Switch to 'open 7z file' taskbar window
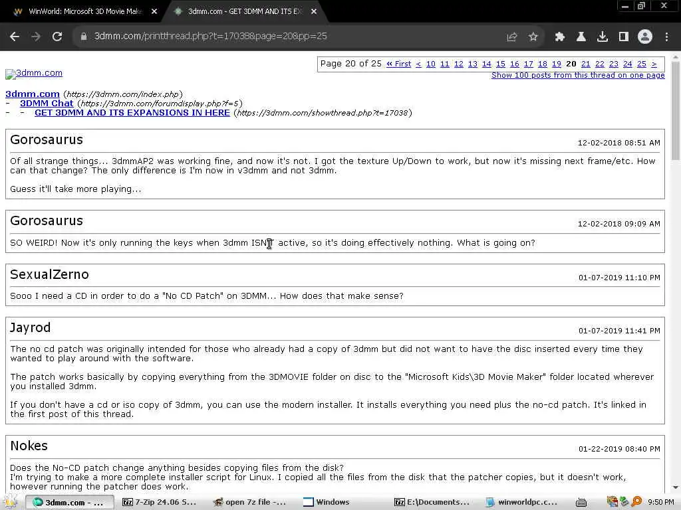This screenshot has width=681, height=510. [x=250, y=502]
